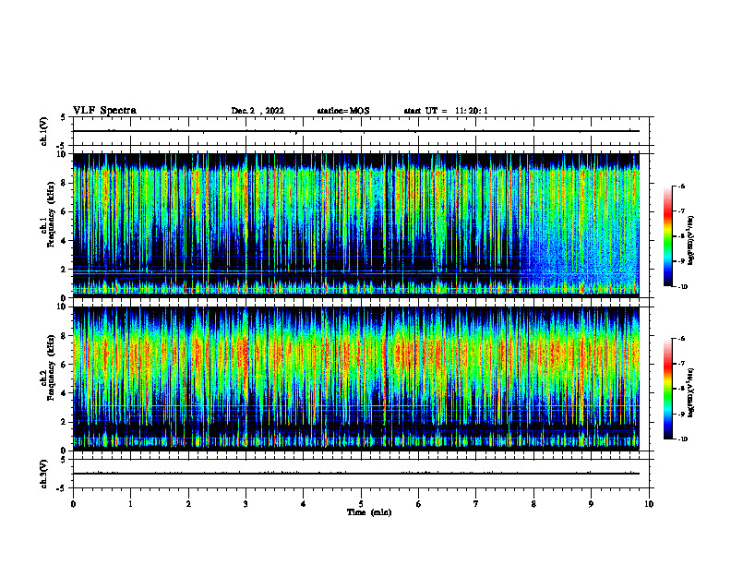Click the "ch.3(V)" waveform axis label
Viewport: 731px width, 565px height.
pyautogui.click(x=43, y=474)
